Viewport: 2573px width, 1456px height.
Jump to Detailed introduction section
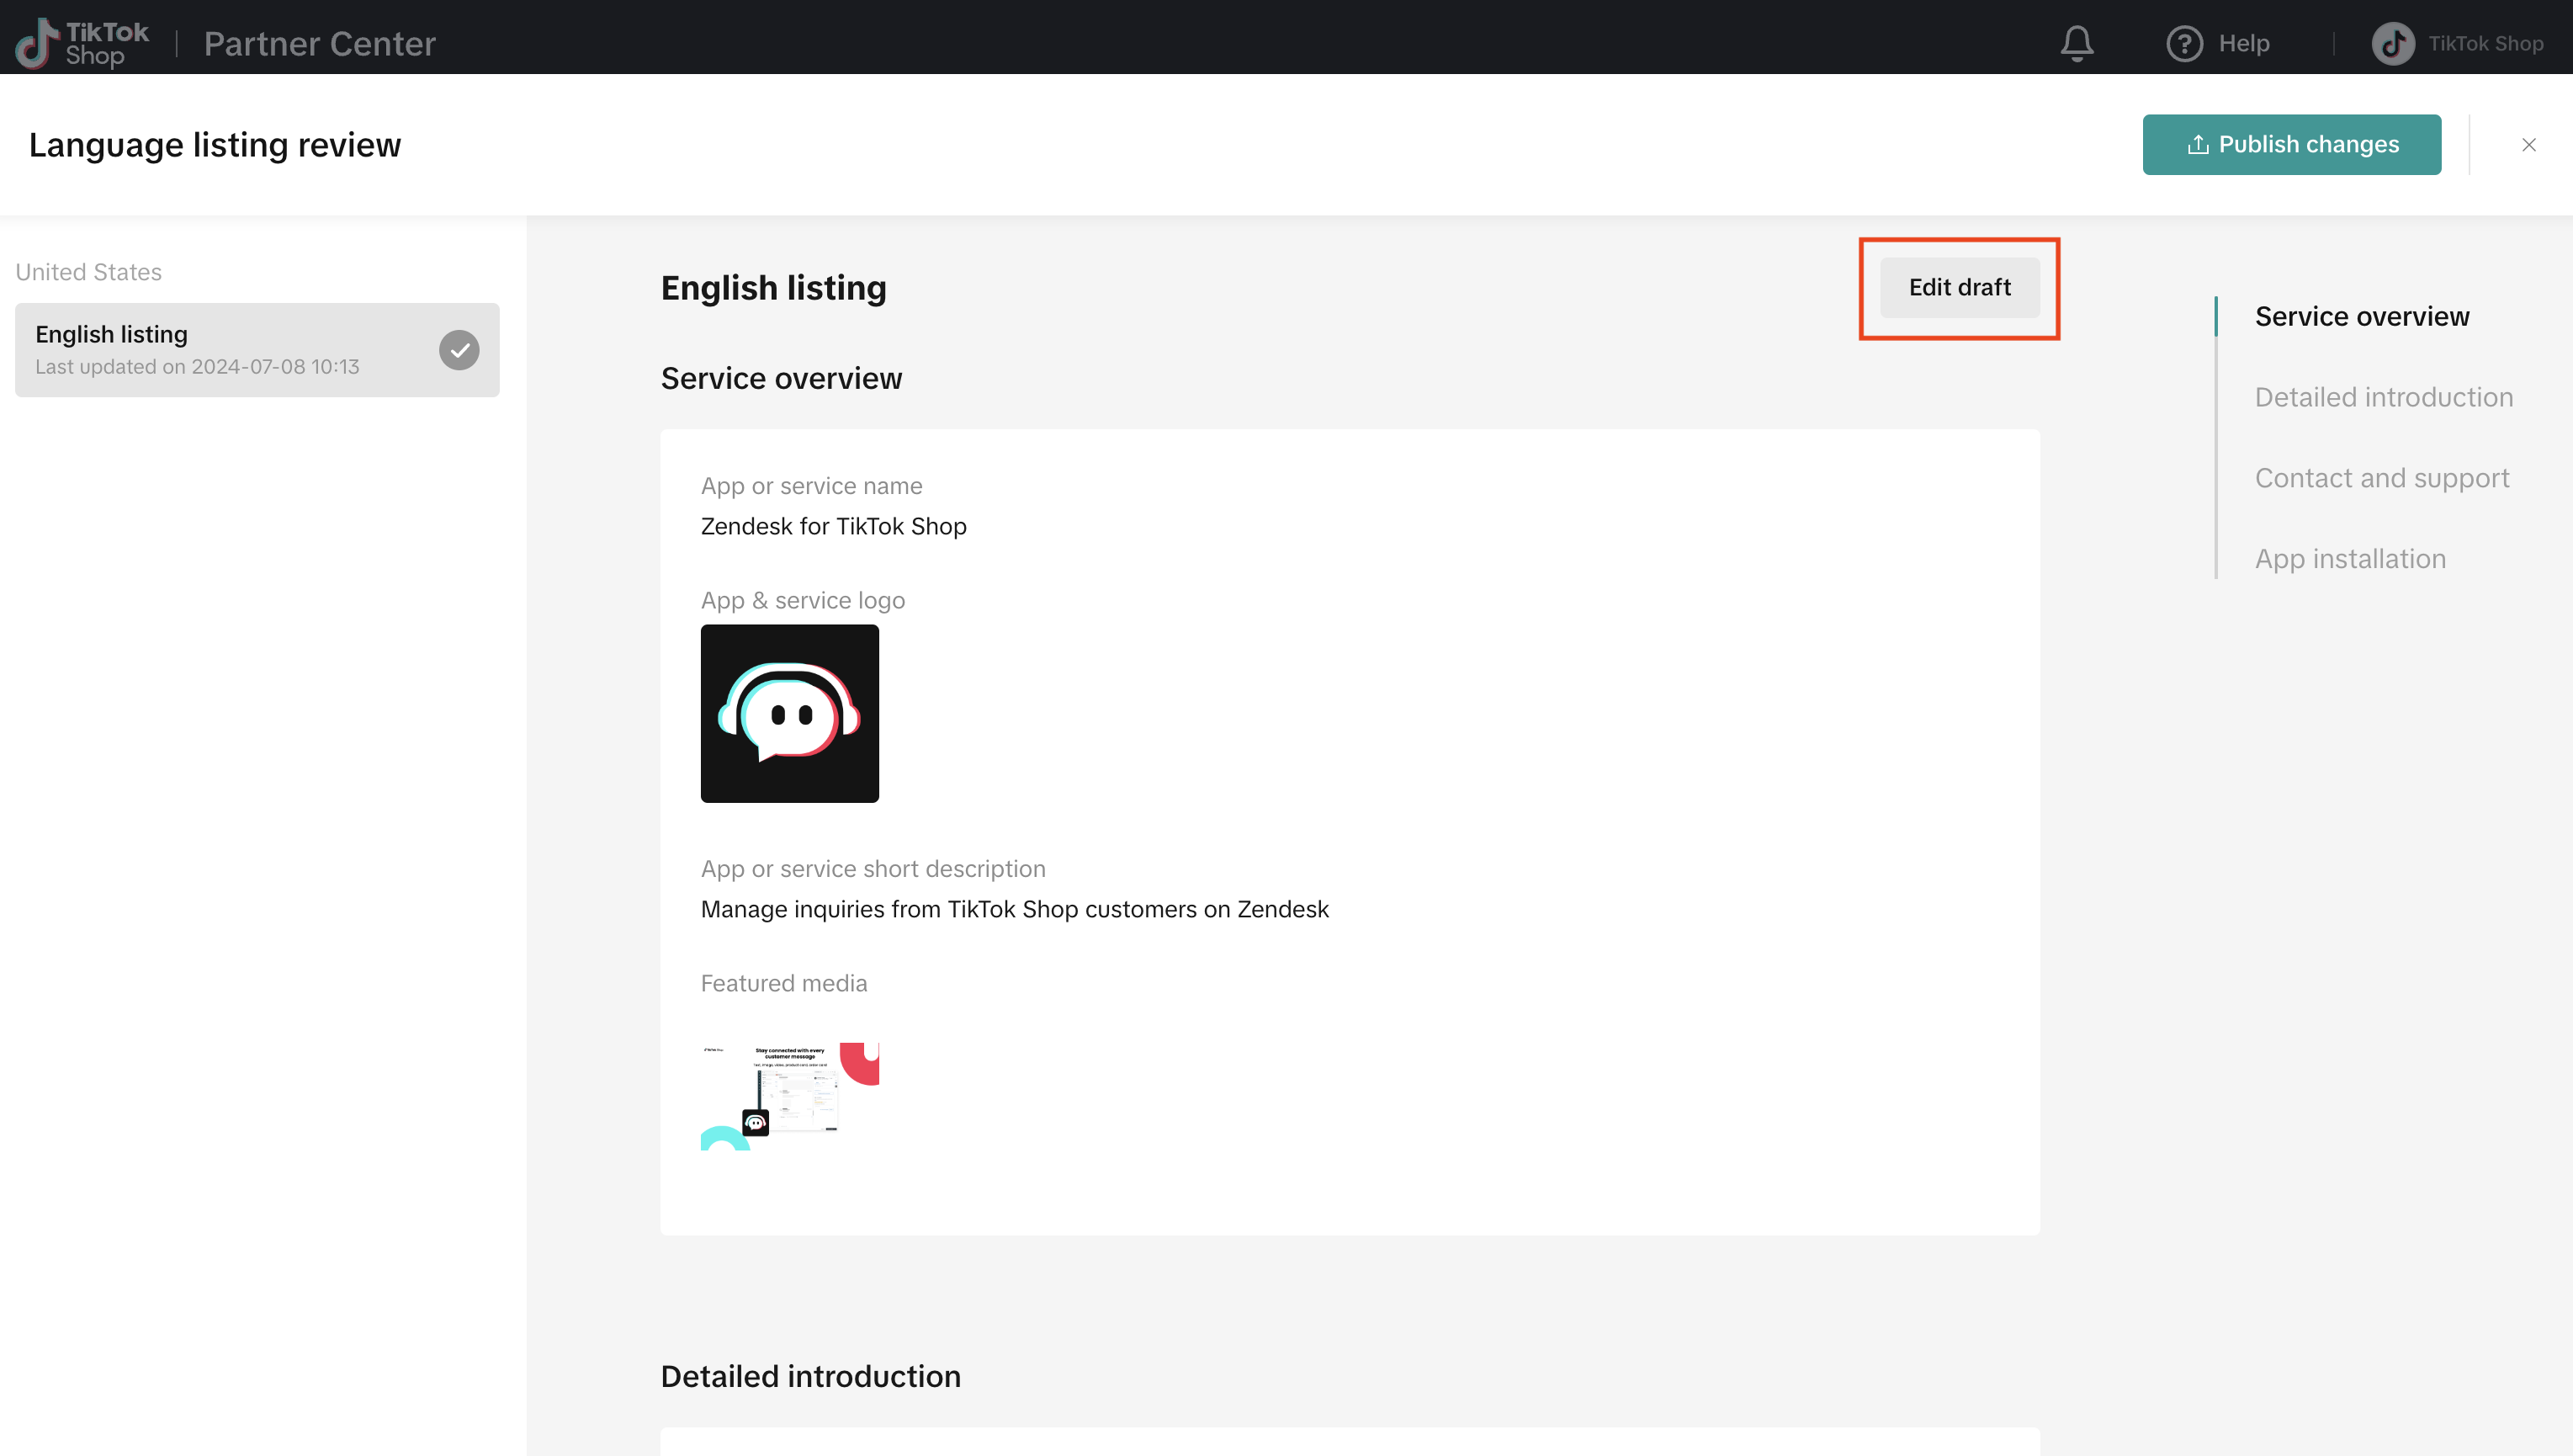[x=2383, y=397]
